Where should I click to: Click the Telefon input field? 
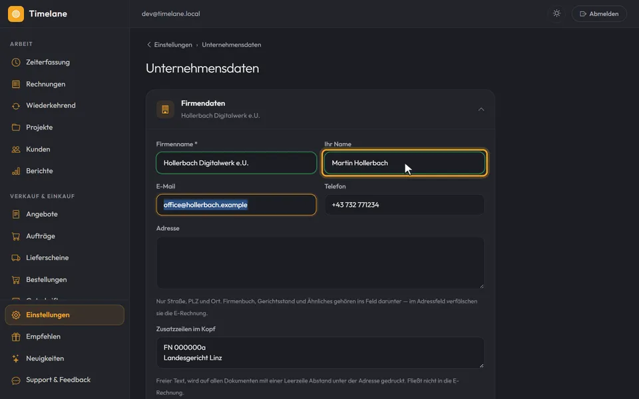tap(404, 205)
